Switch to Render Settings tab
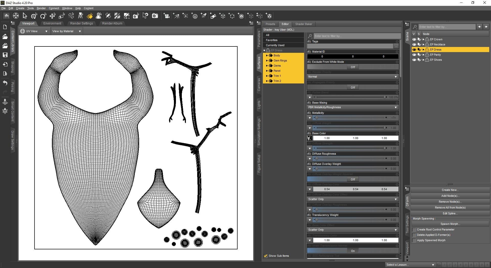 click(x=82, y=23)
